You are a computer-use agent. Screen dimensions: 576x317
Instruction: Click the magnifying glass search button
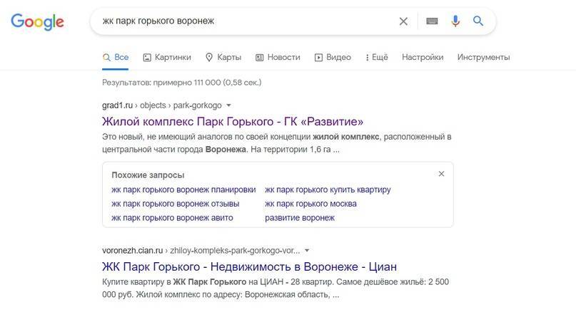pyautogui.click(x=479, y=21)
